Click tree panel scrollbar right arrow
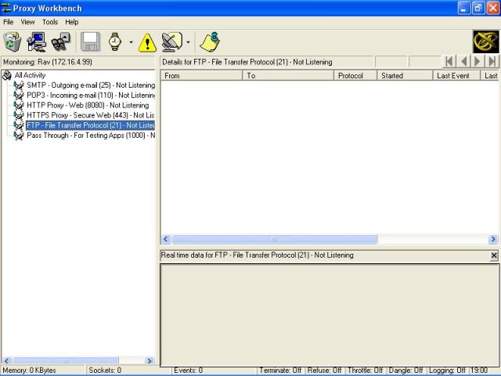 (150, 360)
